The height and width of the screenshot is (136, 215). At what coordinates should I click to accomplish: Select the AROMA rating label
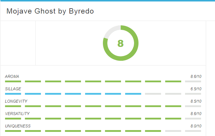pos(12,76)
